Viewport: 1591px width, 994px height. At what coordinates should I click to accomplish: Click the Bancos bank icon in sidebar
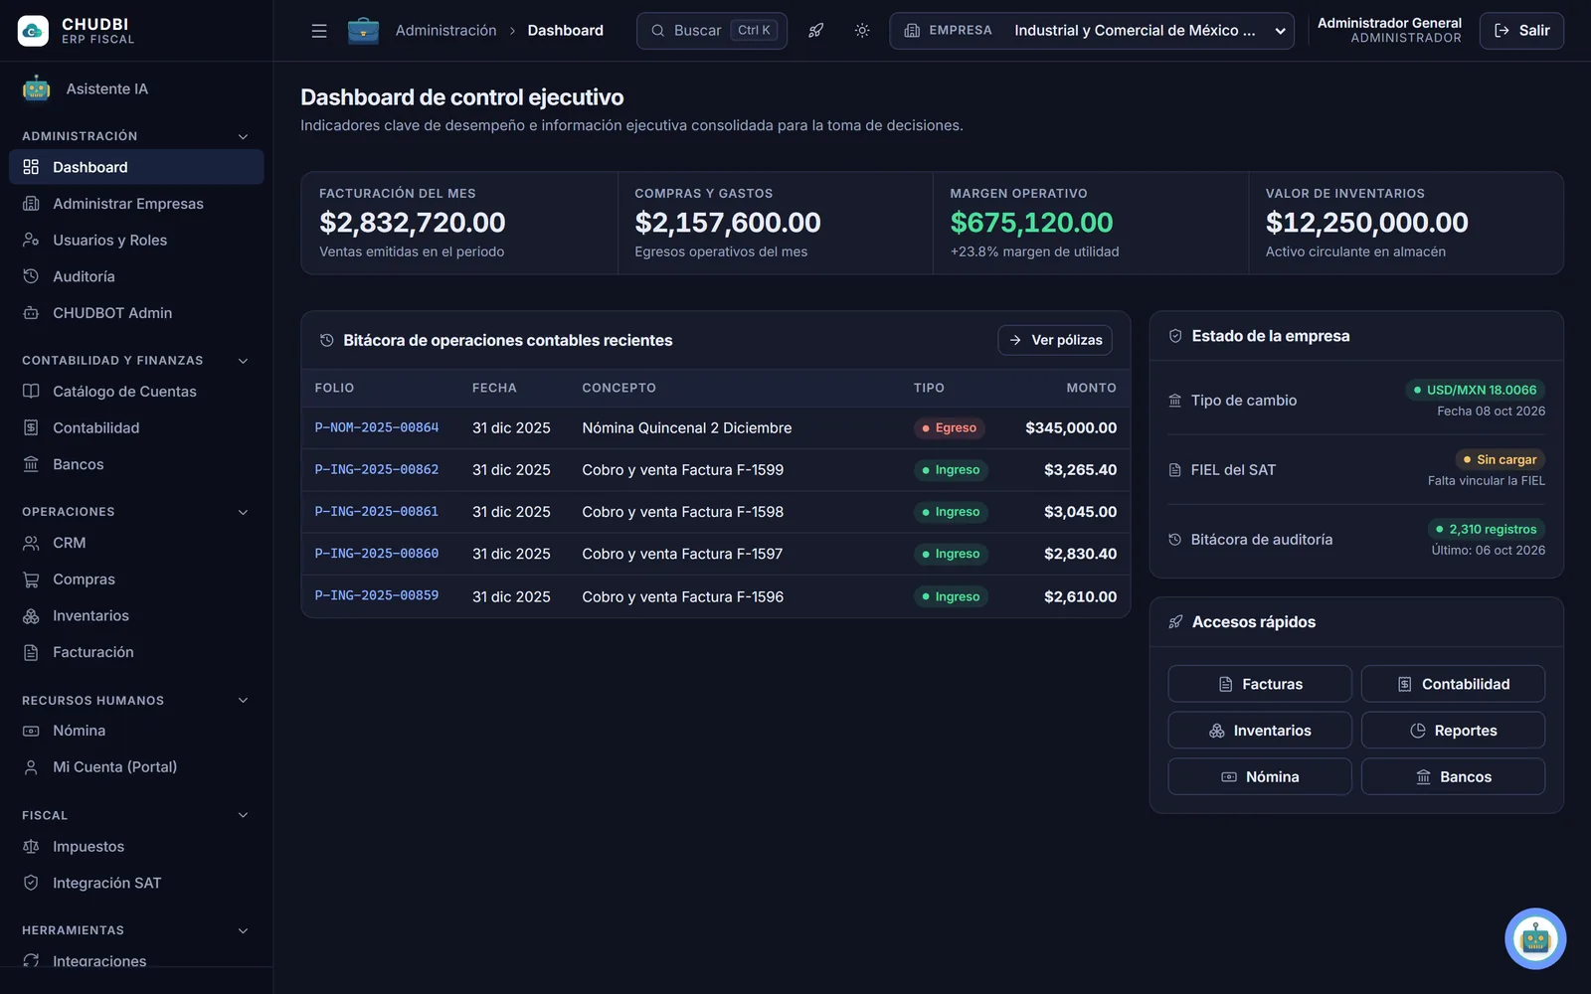(31, 464)
